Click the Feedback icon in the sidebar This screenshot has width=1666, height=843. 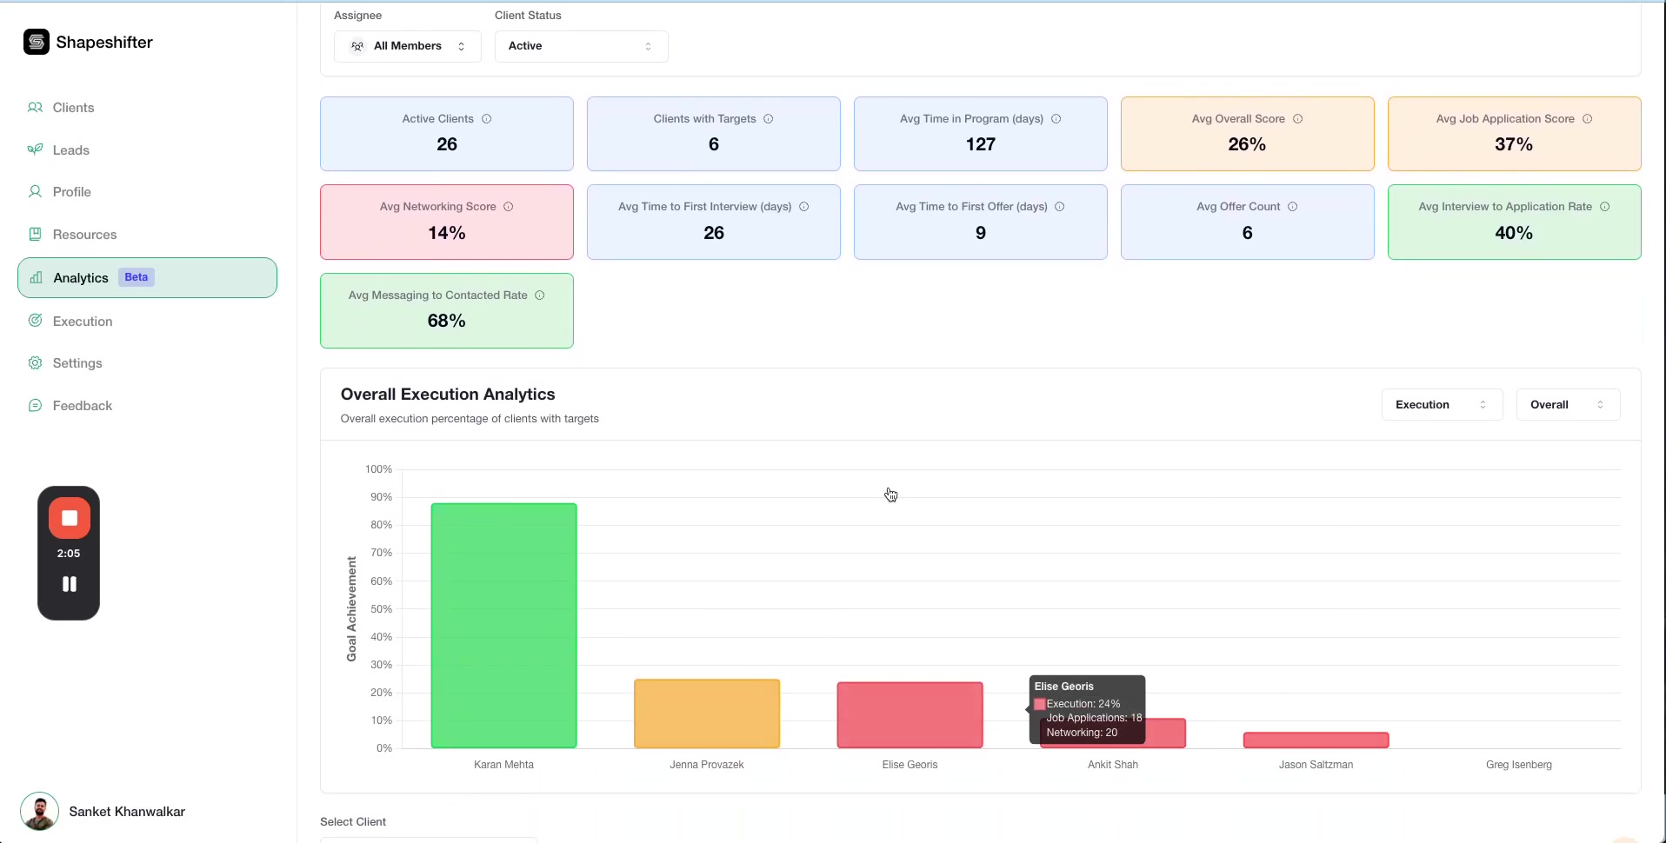pyautogui.click(x=36, y=405)
